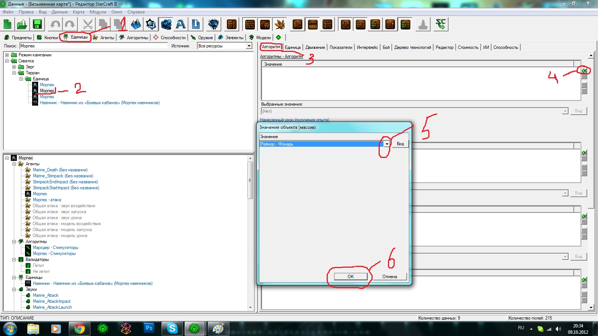Click the green SC test map icon
Image resolution: width=598 pixels, height=336 pixels.
441,25
